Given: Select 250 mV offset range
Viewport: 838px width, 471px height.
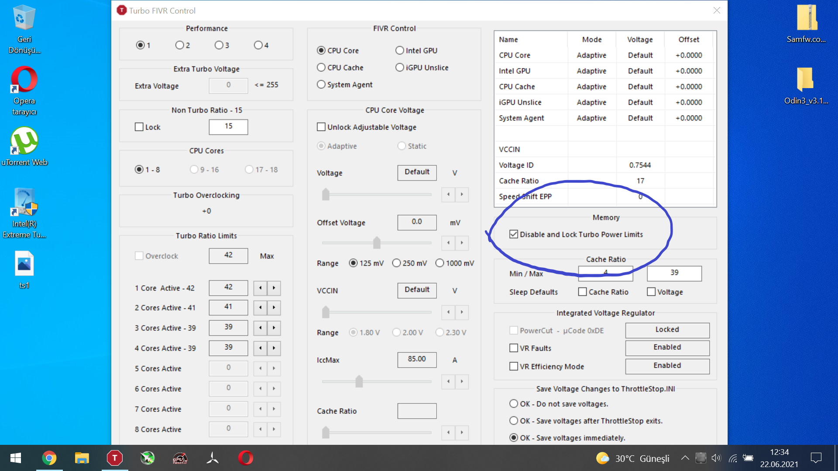Looking at the screenshot, I should [396, 263].
